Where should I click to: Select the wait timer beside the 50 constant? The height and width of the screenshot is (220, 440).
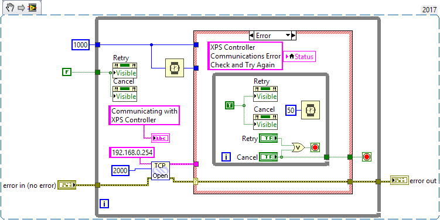[x=311, y=110]
